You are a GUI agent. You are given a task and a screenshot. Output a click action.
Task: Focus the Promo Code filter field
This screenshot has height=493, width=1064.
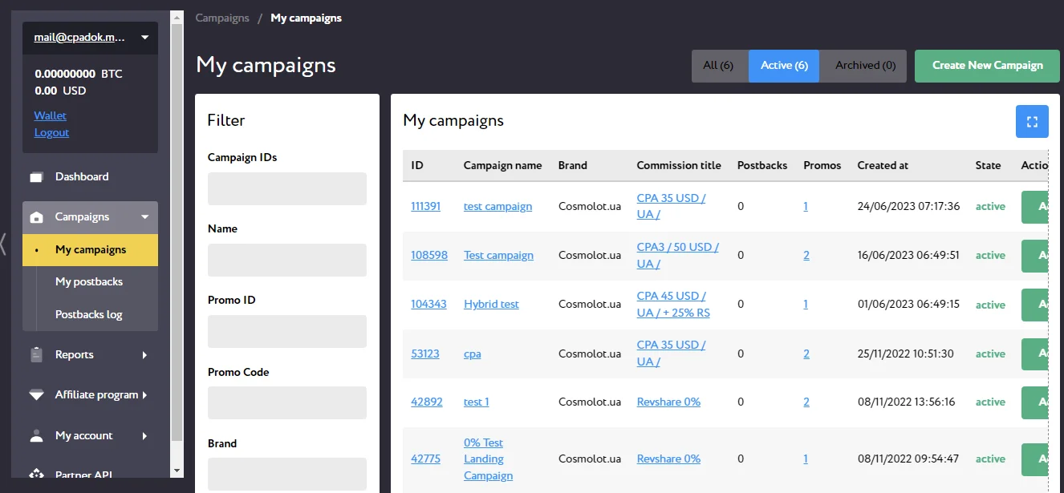point(287,402)
